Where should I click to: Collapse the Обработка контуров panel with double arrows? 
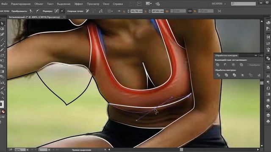coord(256,55)
